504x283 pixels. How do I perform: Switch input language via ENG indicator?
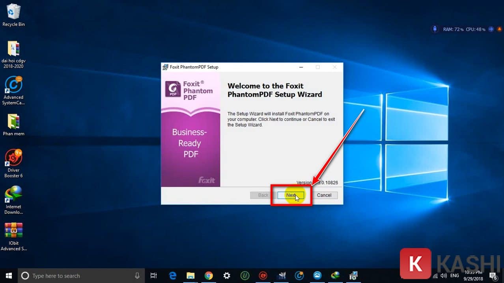454,276
